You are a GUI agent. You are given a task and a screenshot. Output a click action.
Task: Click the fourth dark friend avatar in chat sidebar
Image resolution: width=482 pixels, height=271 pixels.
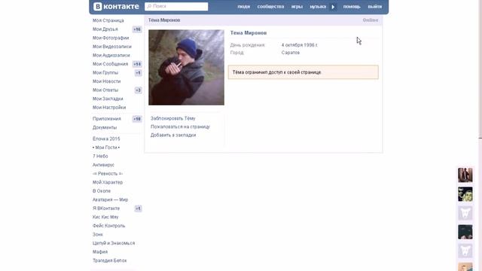pyautogui.click(x=465, y=232)
